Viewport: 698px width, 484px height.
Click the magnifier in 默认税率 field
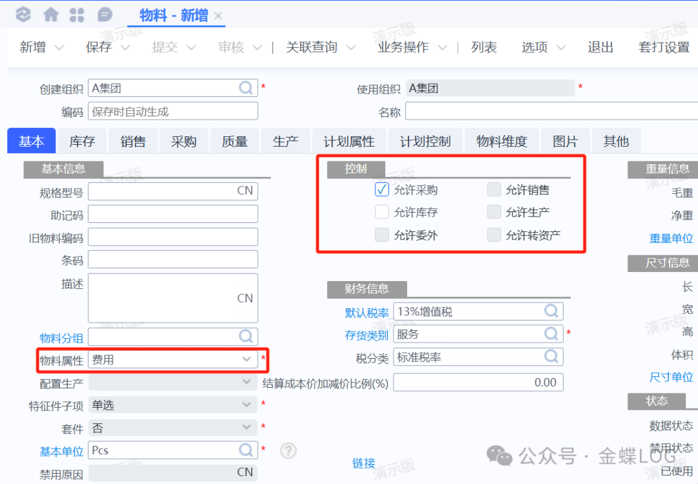tap(551, 311)
